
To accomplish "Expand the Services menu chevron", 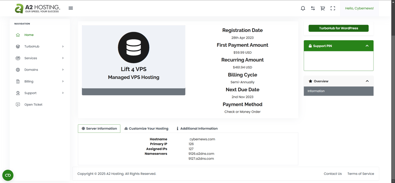I will coord(63,58).
